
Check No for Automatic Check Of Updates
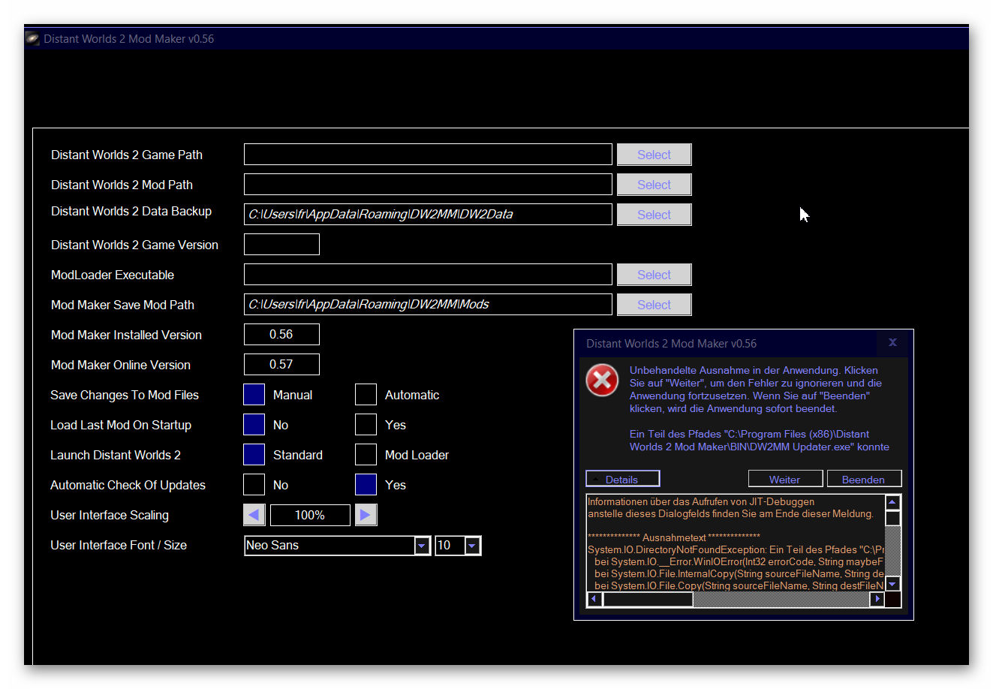pyautogui.click(x=254, y=485)
